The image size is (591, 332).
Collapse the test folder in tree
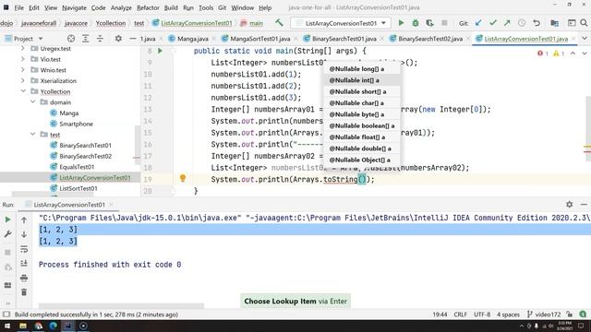(x=33, y=135)
